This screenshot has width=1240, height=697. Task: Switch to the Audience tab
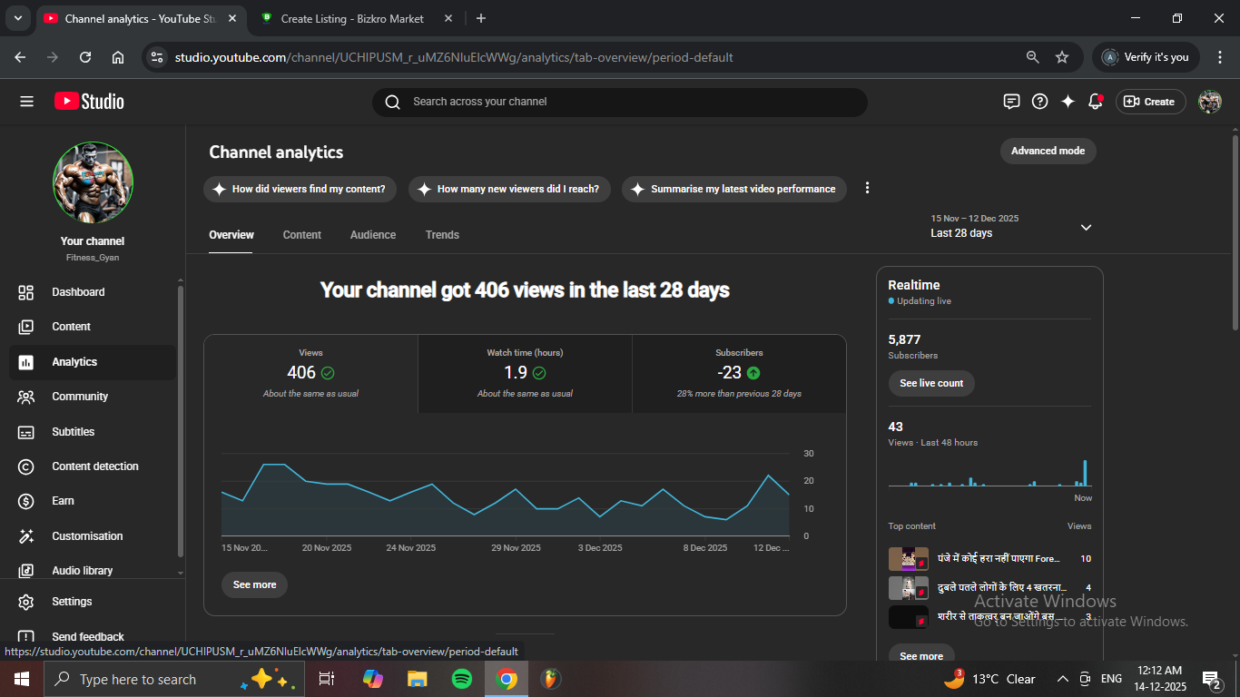click(x=372, y=235)
